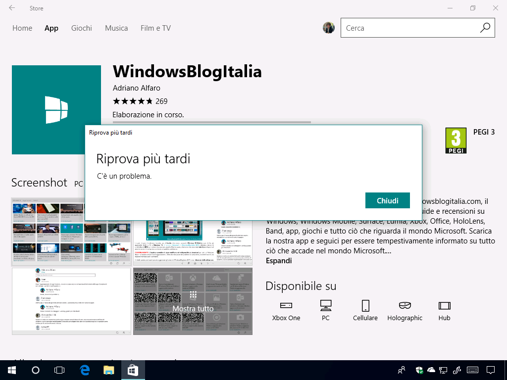Open the touch keyboard icon
507x380 pixels.
click(473, 370)
